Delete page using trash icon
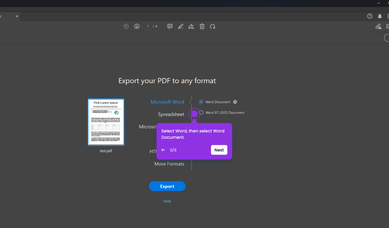Screen dimensions: 389x228 [x=202, y=27]
